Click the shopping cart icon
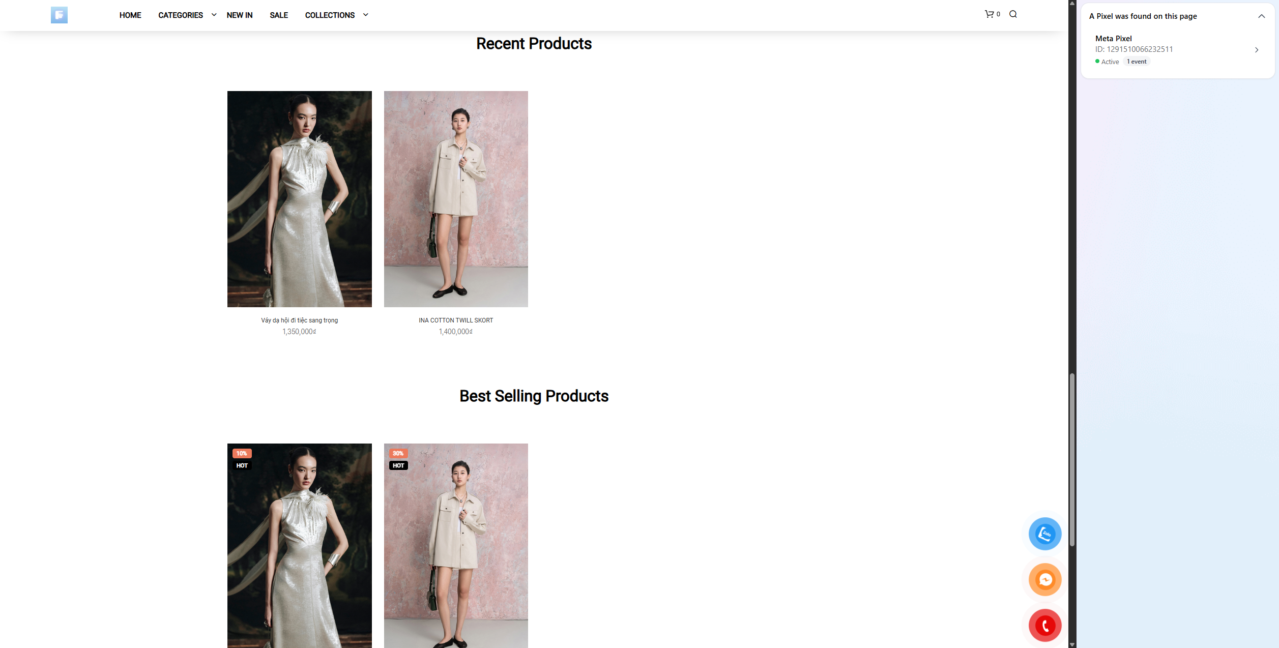This screenshot has height=648, width=1279. pyautogui.click(x=989, y=14)
